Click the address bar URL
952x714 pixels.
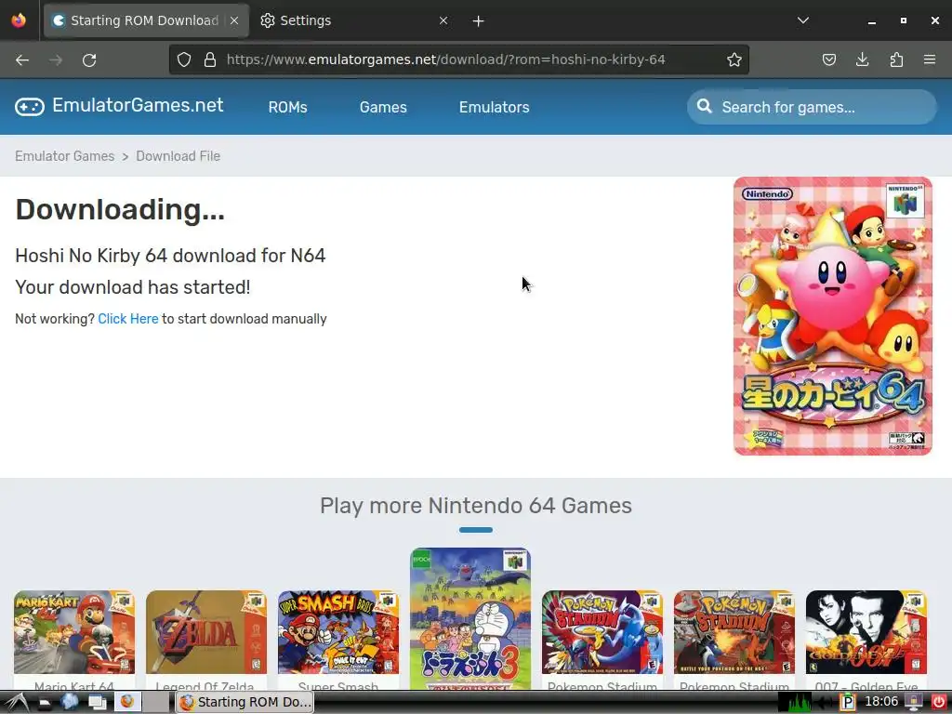pyautogui.click(x=445, y=59)
